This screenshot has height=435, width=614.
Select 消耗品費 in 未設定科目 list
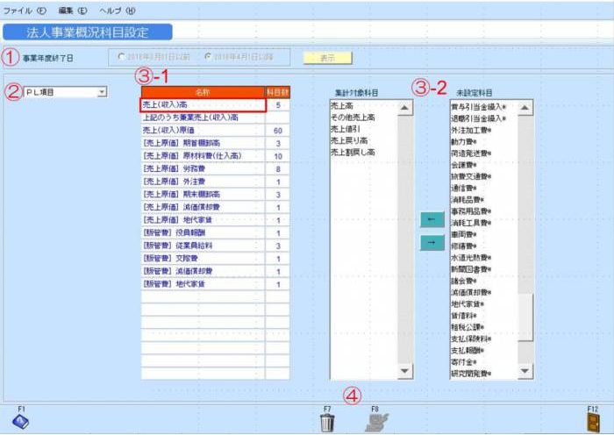468,200
